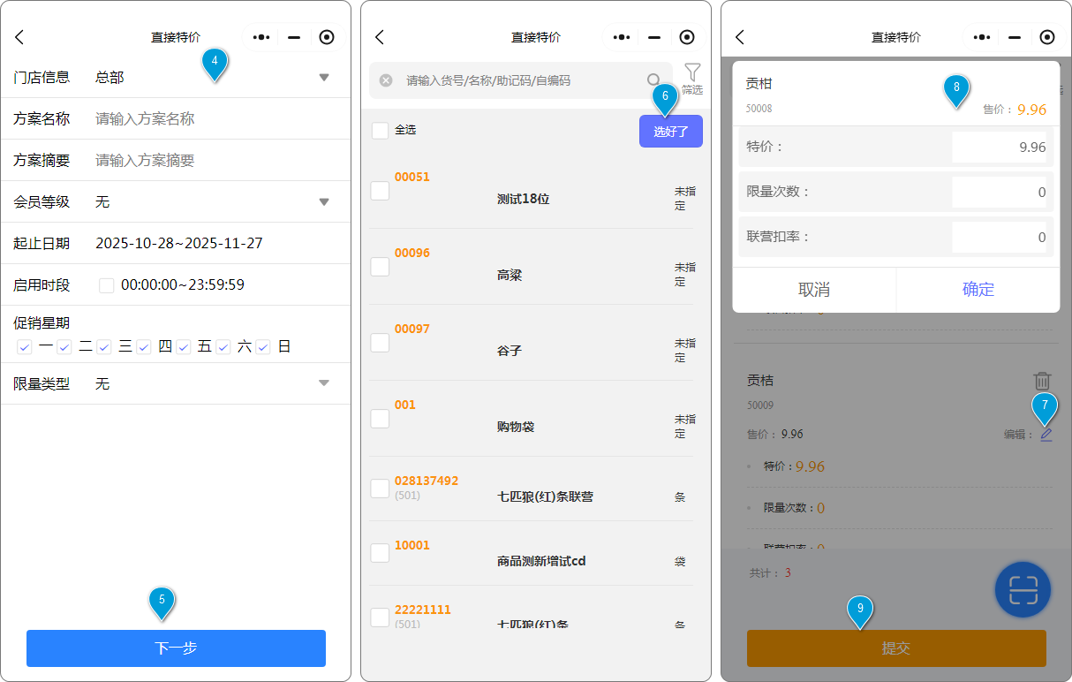Expand the 限量类型 dropdown

coord(323,383)
